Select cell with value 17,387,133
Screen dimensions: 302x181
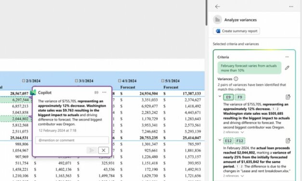point(192,93)
